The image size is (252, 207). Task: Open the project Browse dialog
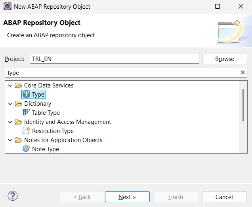point(225,59)
